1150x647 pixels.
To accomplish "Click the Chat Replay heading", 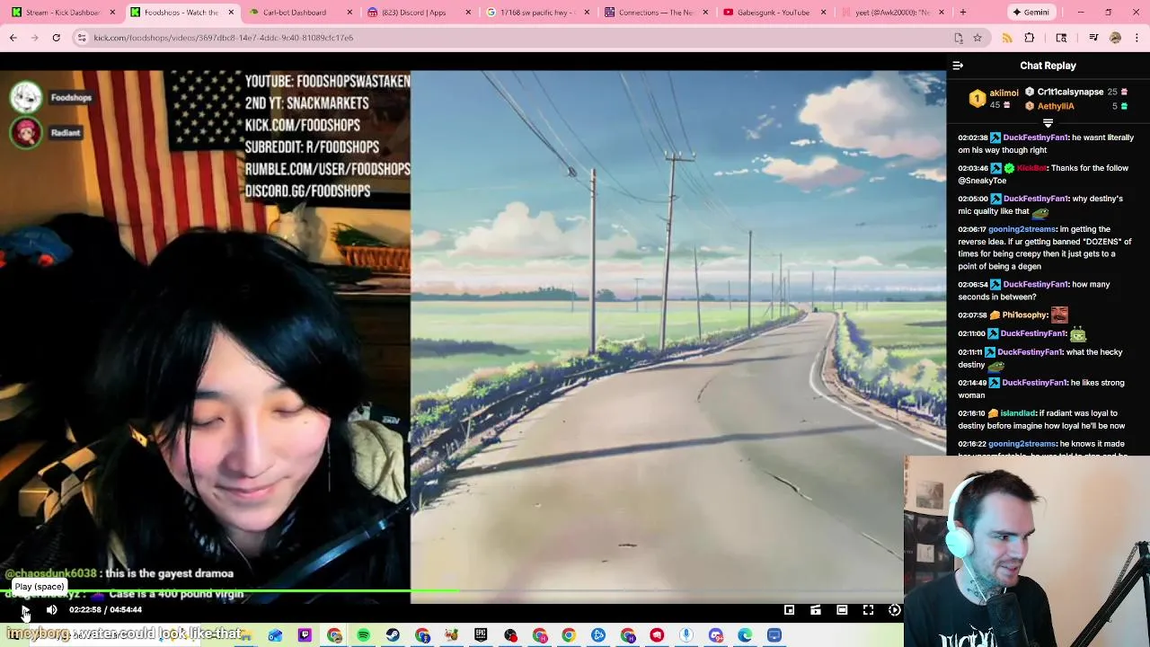I will coord(1048,66).
